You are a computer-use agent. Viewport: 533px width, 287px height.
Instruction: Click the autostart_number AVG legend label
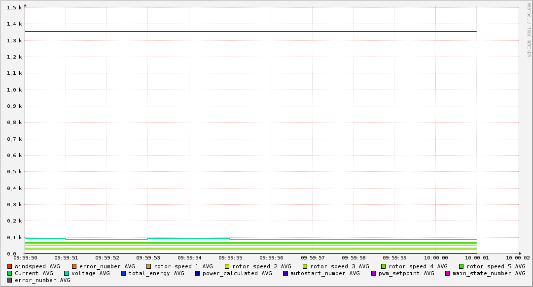pyautogui.click(x=325, y=273)
